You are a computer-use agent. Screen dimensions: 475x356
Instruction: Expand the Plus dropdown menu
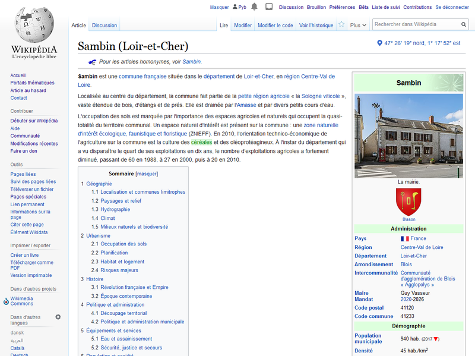pyautogui.click(x=358, y=26)
